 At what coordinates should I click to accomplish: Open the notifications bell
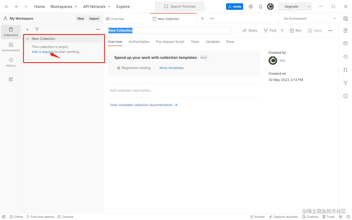click(x=261, y=7)
